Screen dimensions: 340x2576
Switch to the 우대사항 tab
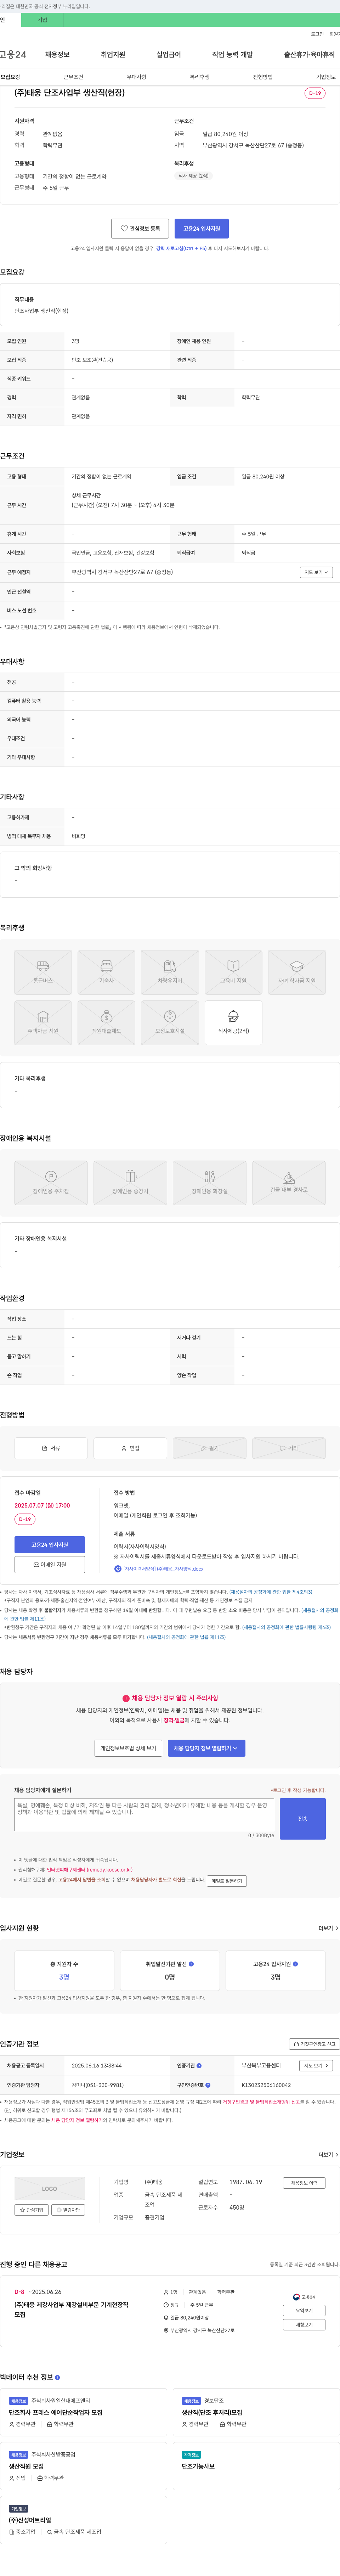coord(136,77)
